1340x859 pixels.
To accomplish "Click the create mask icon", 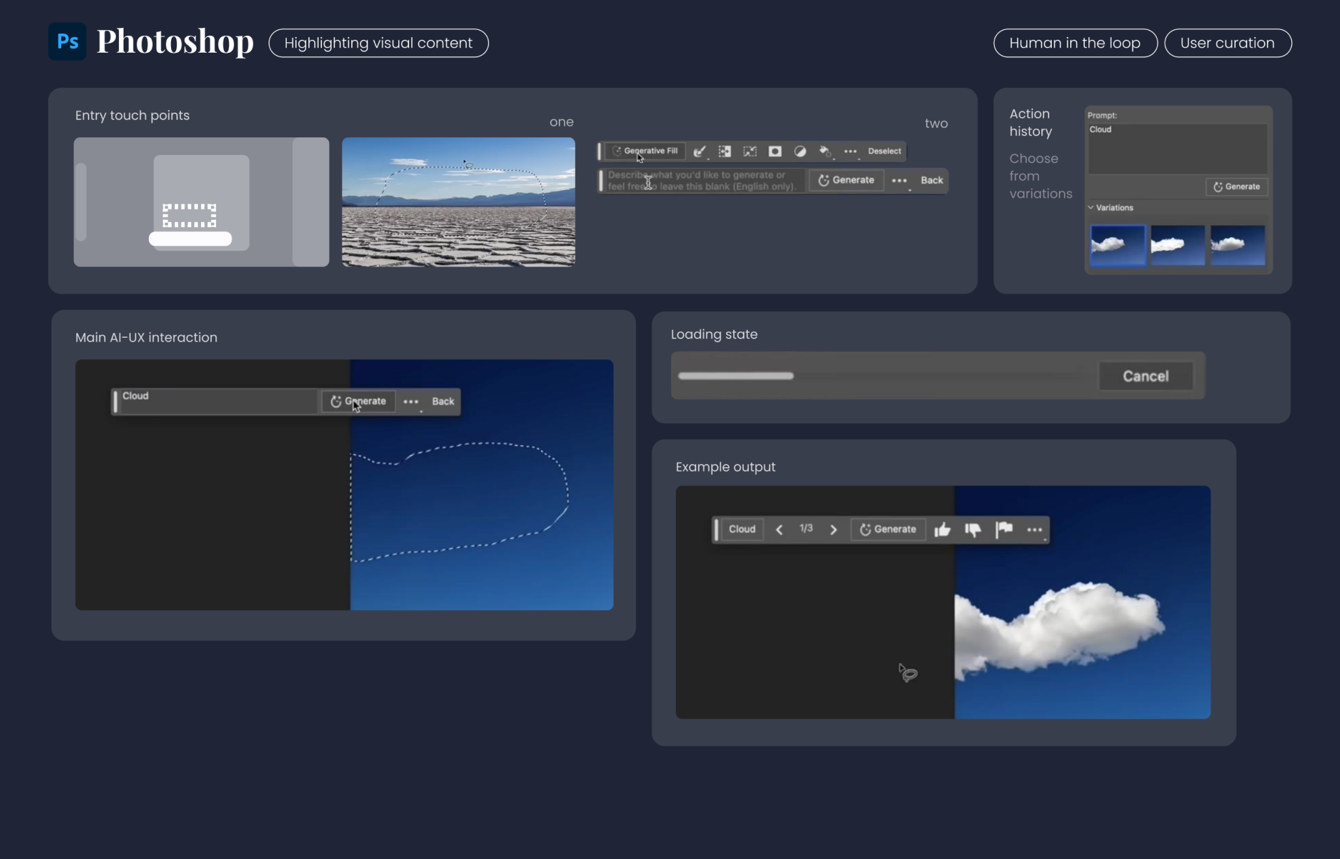I will [x=775, y=151].
